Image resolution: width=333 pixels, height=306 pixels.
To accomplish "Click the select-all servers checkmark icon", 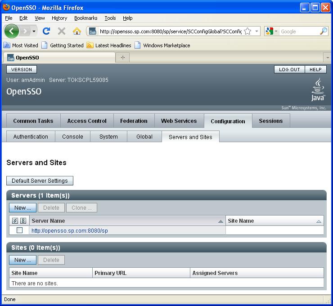I will click(15, 221).
